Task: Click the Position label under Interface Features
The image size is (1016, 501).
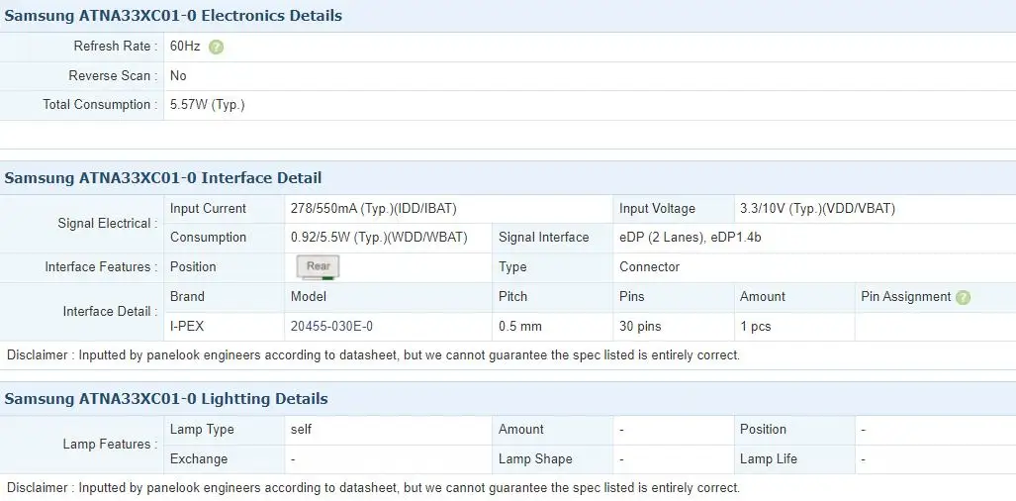Action: point(193,267)
